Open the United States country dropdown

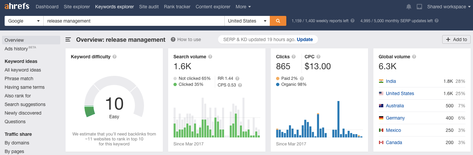click(x=247, y=21)
